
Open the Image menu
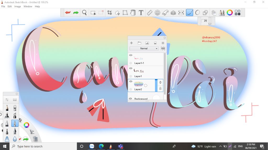(x=18, y=7)
